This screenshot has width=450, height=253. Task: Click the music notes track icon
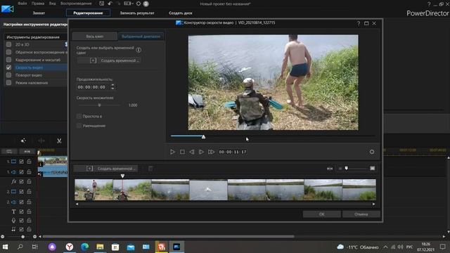pyautogui.click(x=13, y=229)
